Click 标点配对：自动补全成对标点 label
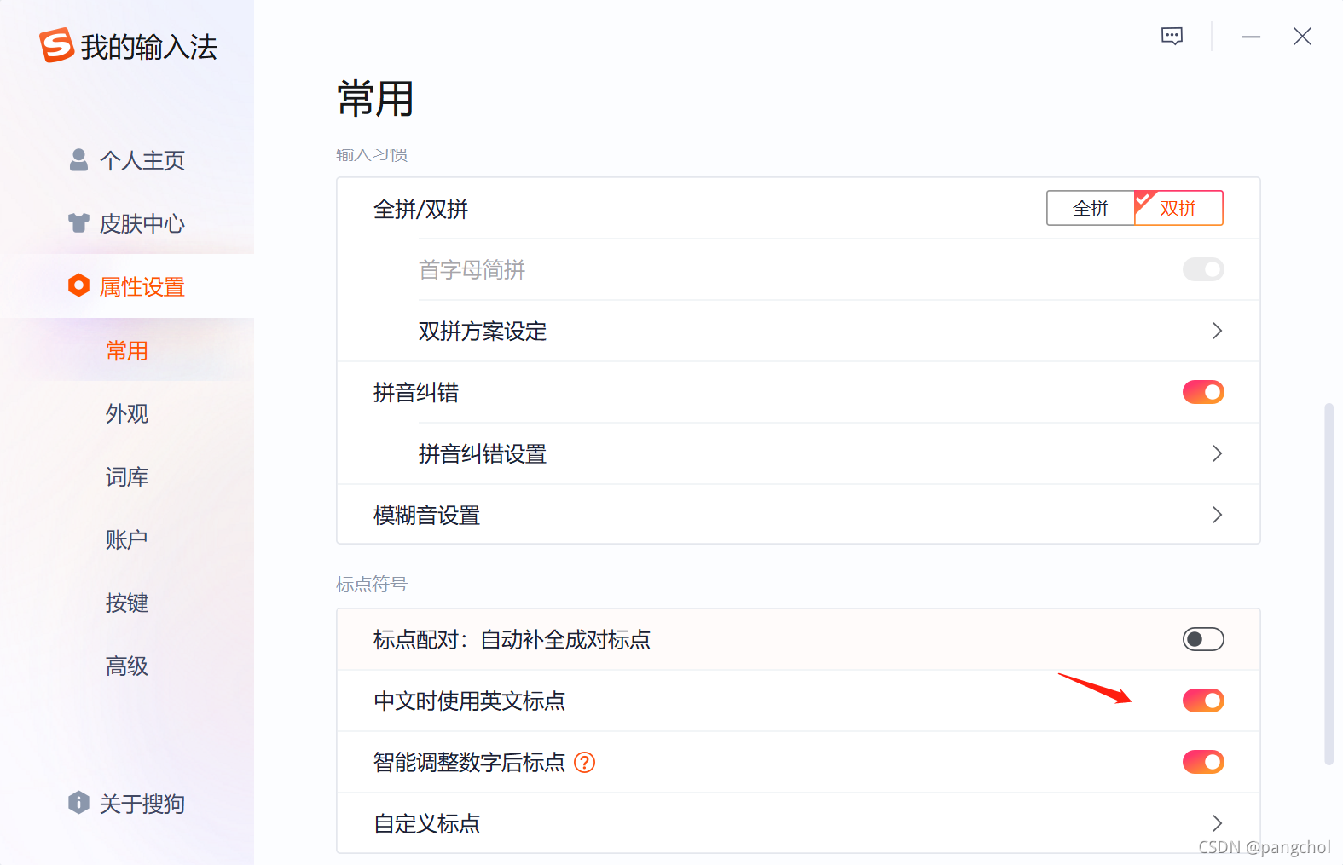 (x=512, y=639)
